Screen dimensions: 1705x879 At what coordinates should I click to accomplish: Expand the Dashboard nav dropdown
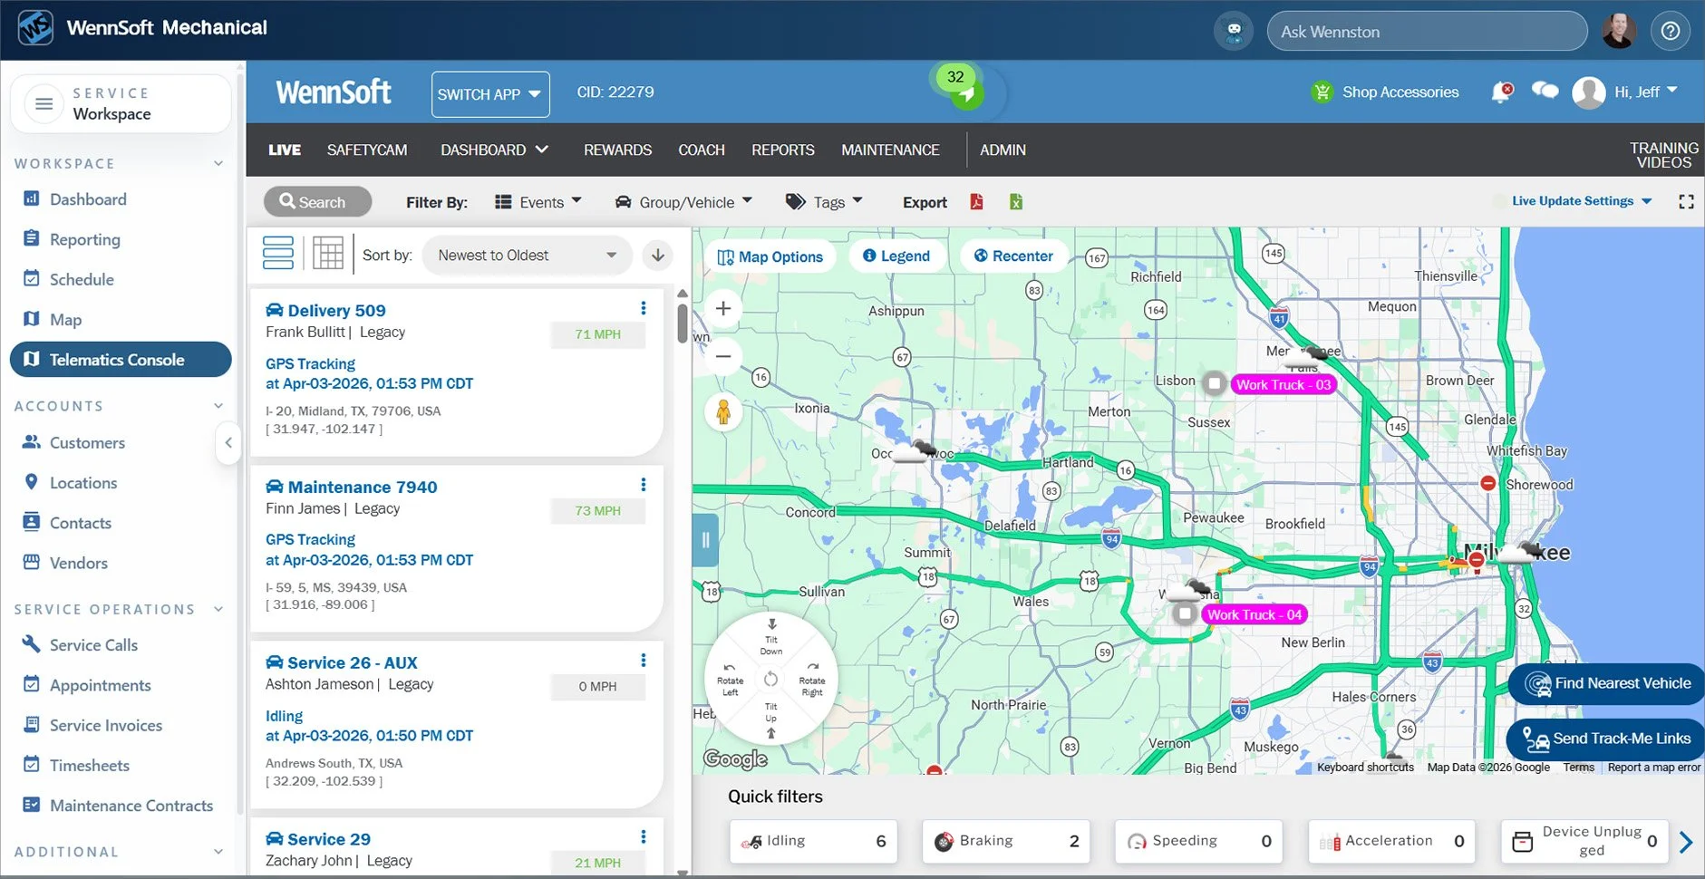pyautogui.click(x=494, y=150)
